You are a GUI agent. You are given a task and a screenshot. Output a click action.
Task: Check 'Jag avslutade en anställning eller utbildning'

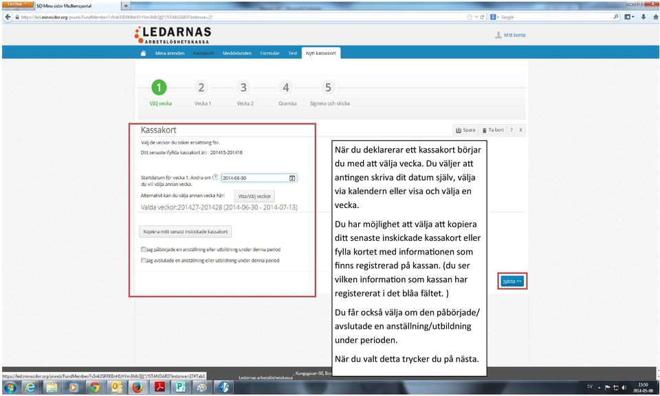(144, 260)
